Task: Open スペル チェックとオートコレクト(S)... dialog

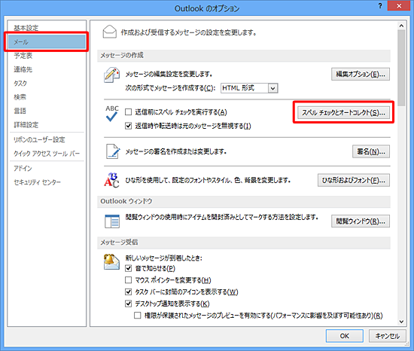Action: pos(343,112)
